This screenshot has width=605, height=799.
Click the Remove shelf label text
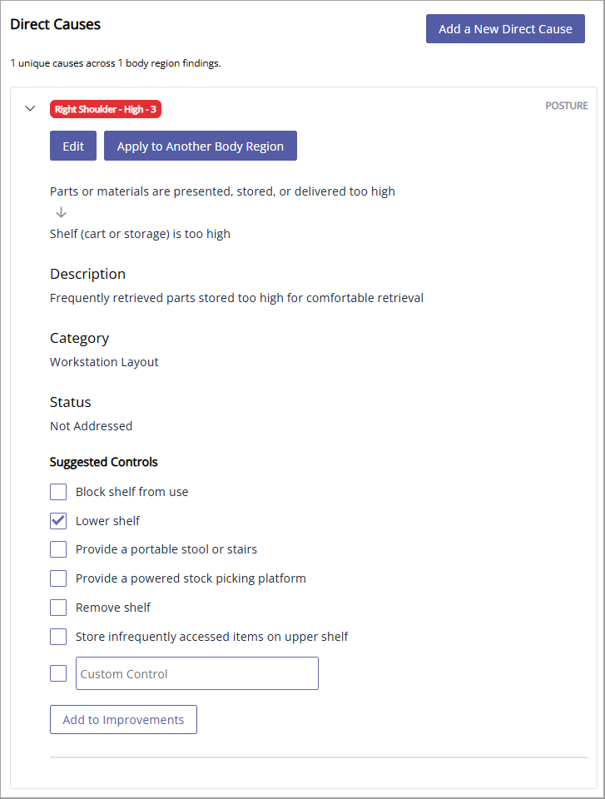click(x=113, y=608)
